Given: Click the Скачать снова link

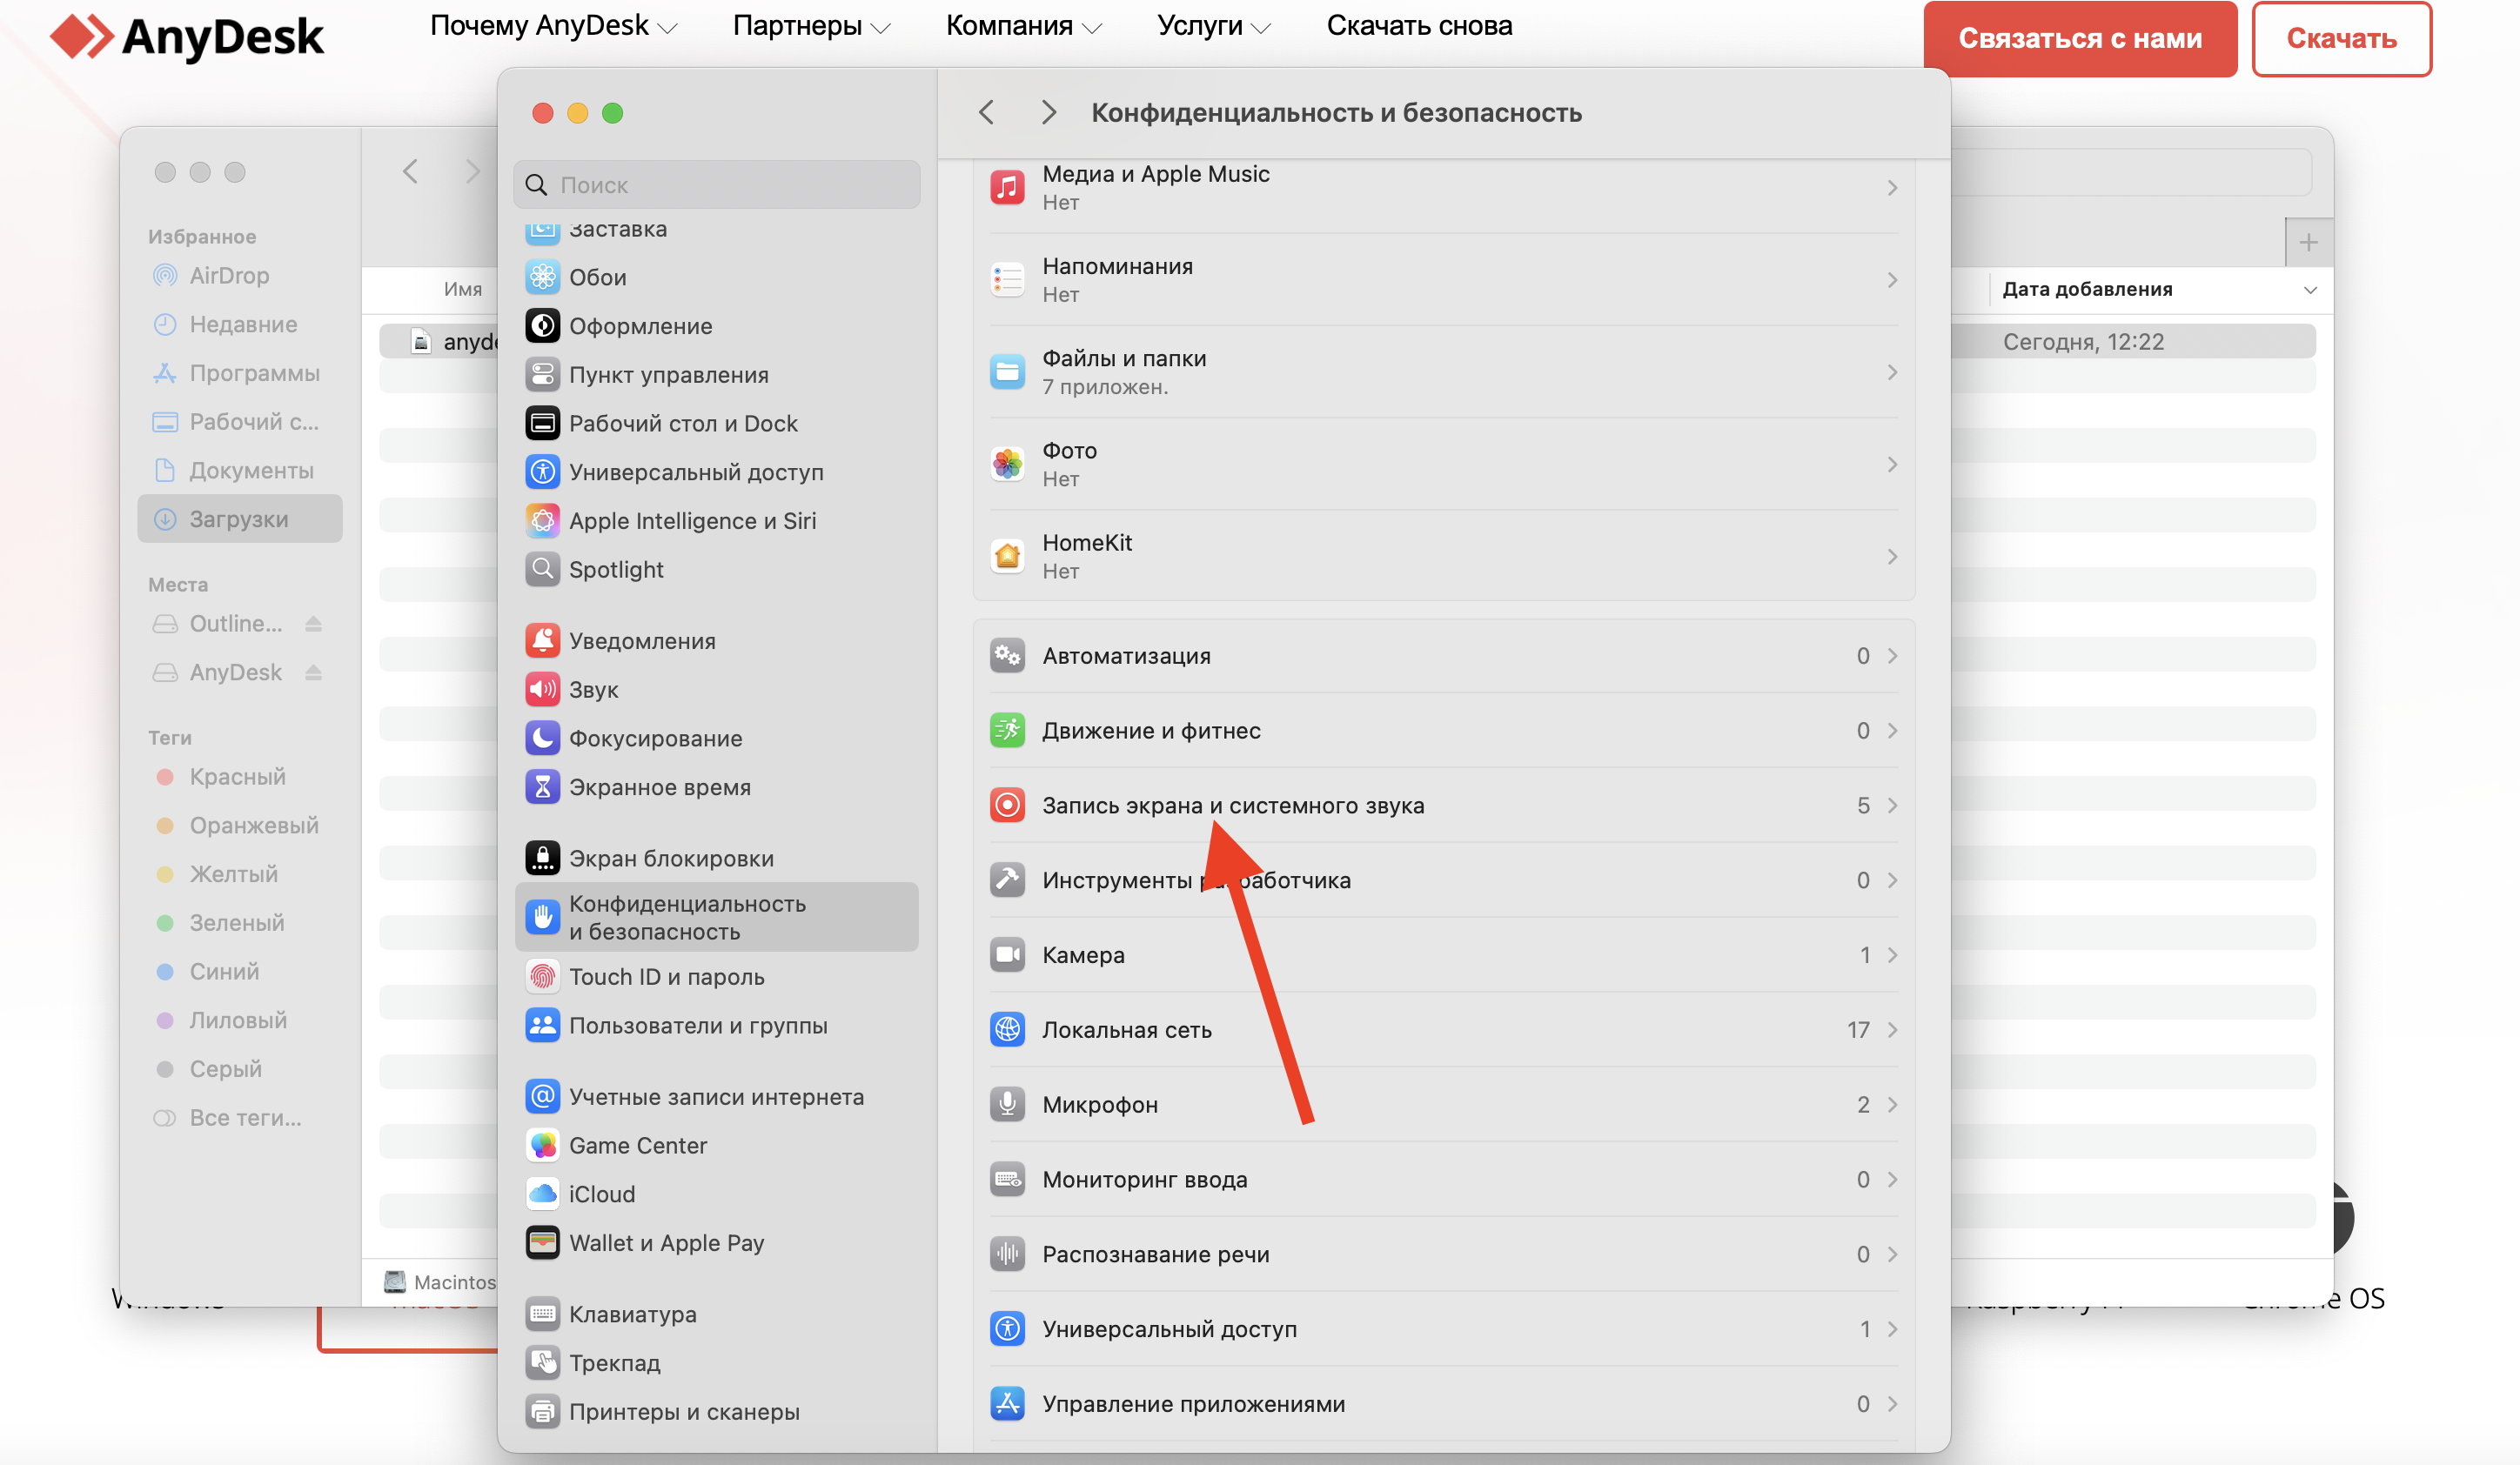Looking at the screenshot, I should 1419,26.
